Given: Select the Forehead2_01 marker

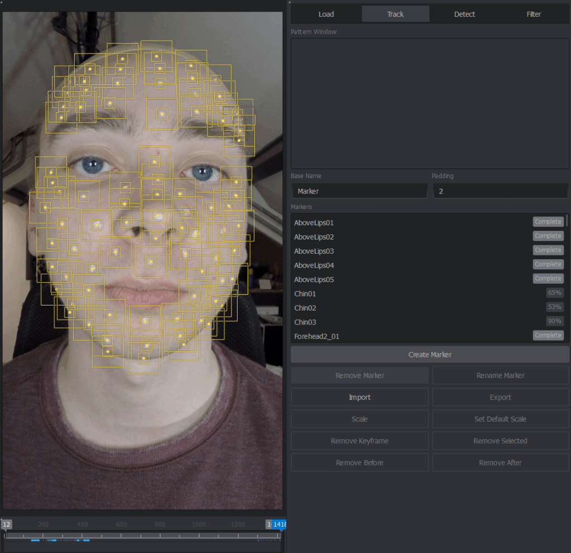Looking at the screenshot, I should [x=317, y=336].
